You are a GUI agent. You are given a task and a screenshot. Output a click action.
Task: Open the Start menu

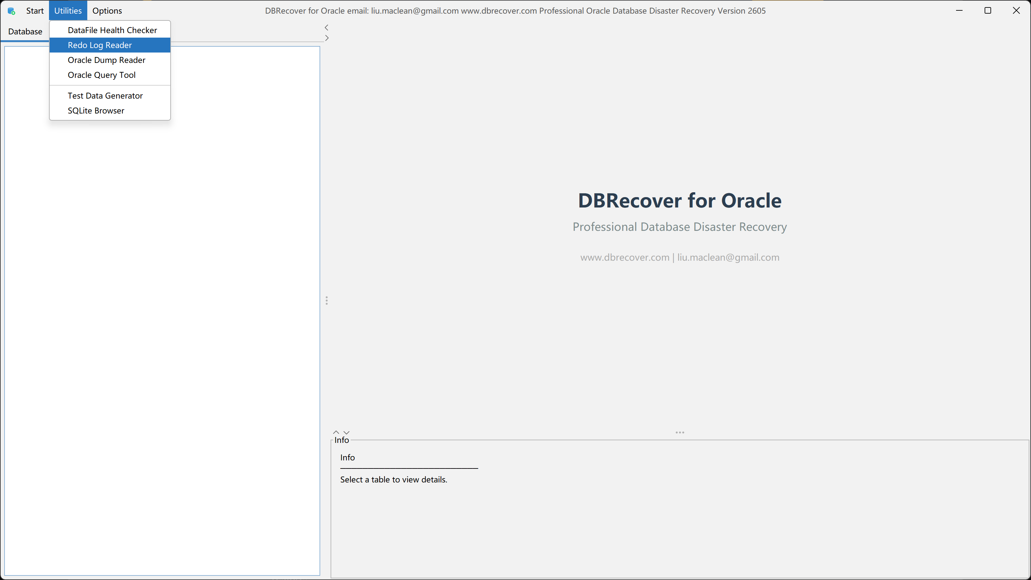[x=35, y=11]
